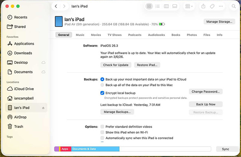Click the battery charging indicator icon

[162, 24]
